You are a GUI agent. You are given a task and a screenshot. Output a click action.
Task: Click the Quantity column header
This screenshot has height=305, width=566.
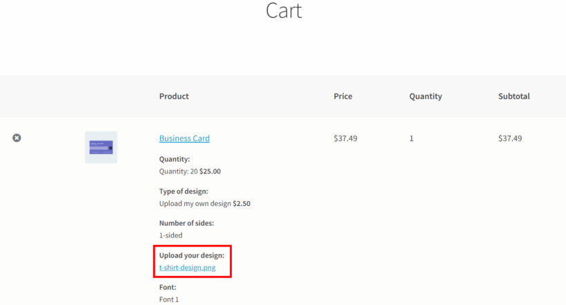[x=426, y=96]
